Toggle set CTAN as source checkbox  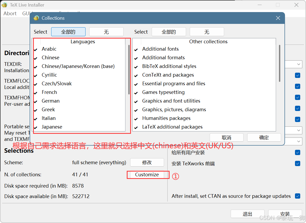pyautogui.click(x=298, y=196)
